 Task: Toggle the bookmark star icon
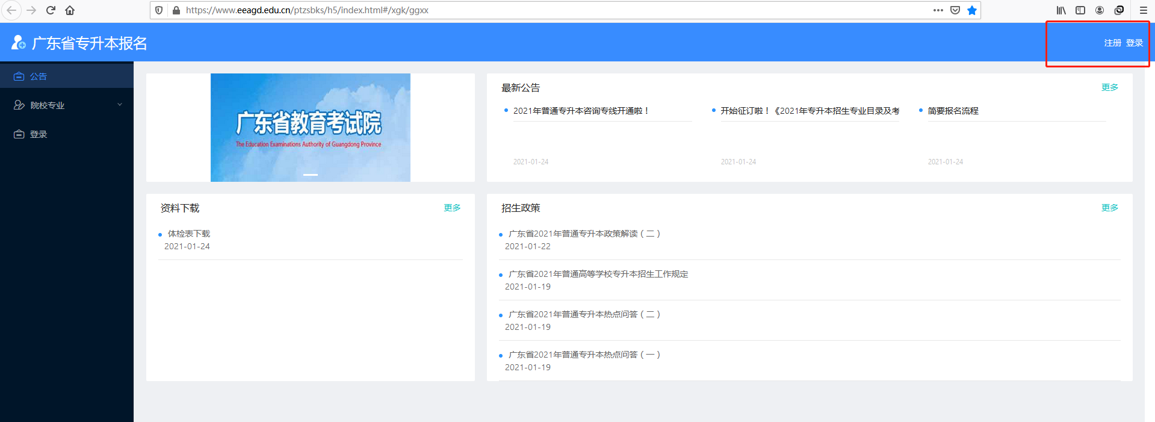pyautogui.click(x=972, y=10)
